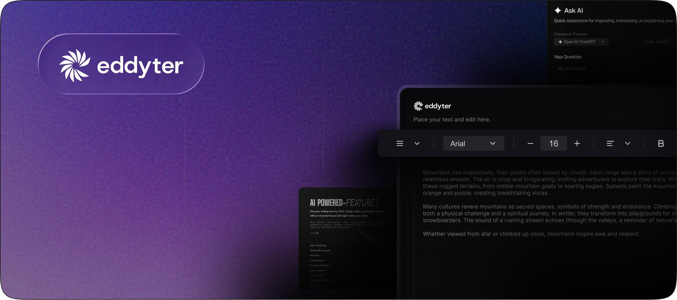Viewport: 677px width, 300px height.
Task: Select Tone Options in the features list
Action: [318, 270]
